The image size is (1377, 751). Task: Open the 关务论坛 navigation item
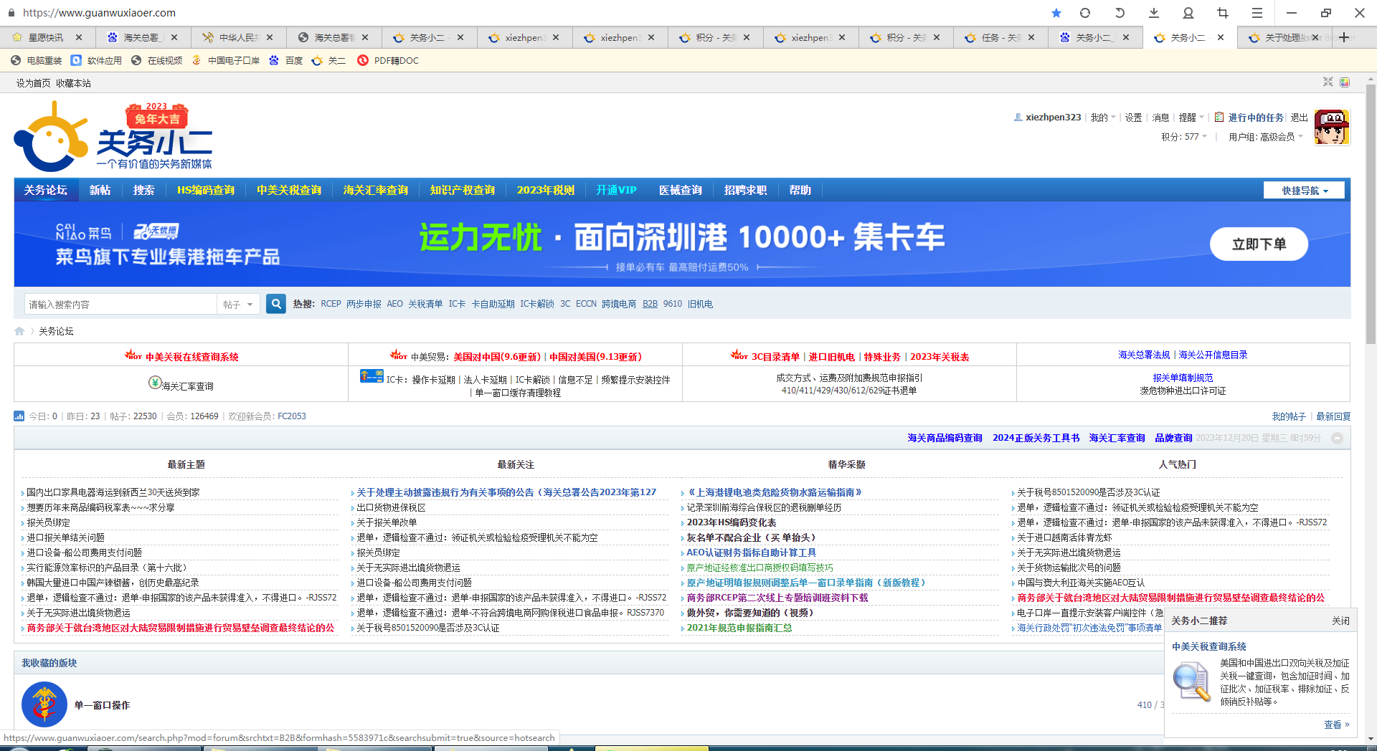coord(46,190)
